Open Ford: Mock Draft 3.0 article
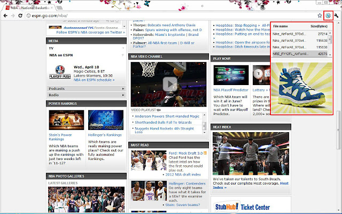The height and width of the screenshot is (214, 342). click(x=185, y=154)
